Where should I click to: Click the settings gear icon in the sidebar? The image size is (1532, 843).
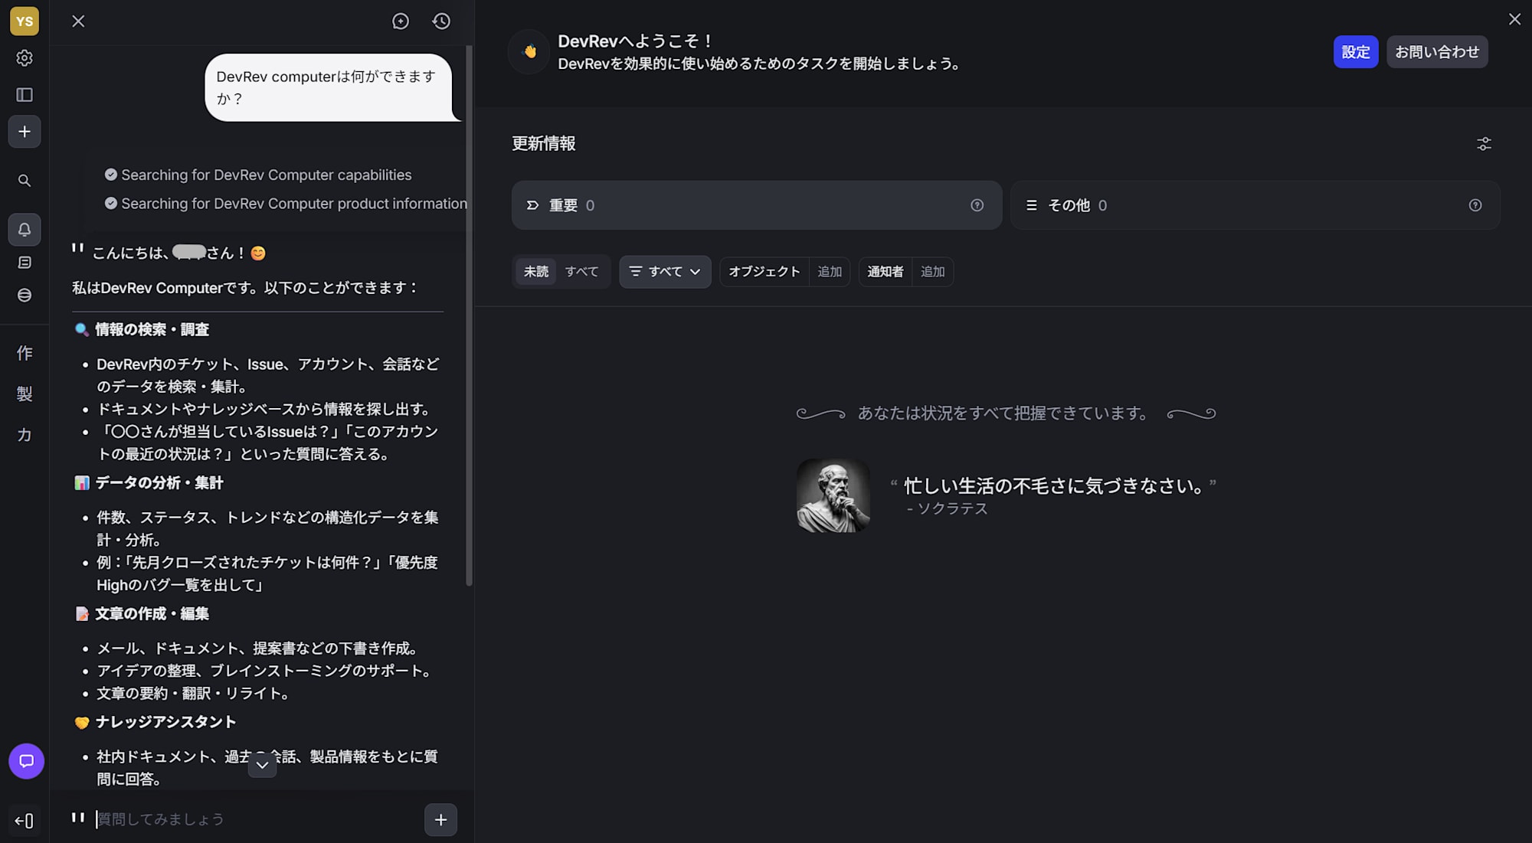(x=25, y=58)
